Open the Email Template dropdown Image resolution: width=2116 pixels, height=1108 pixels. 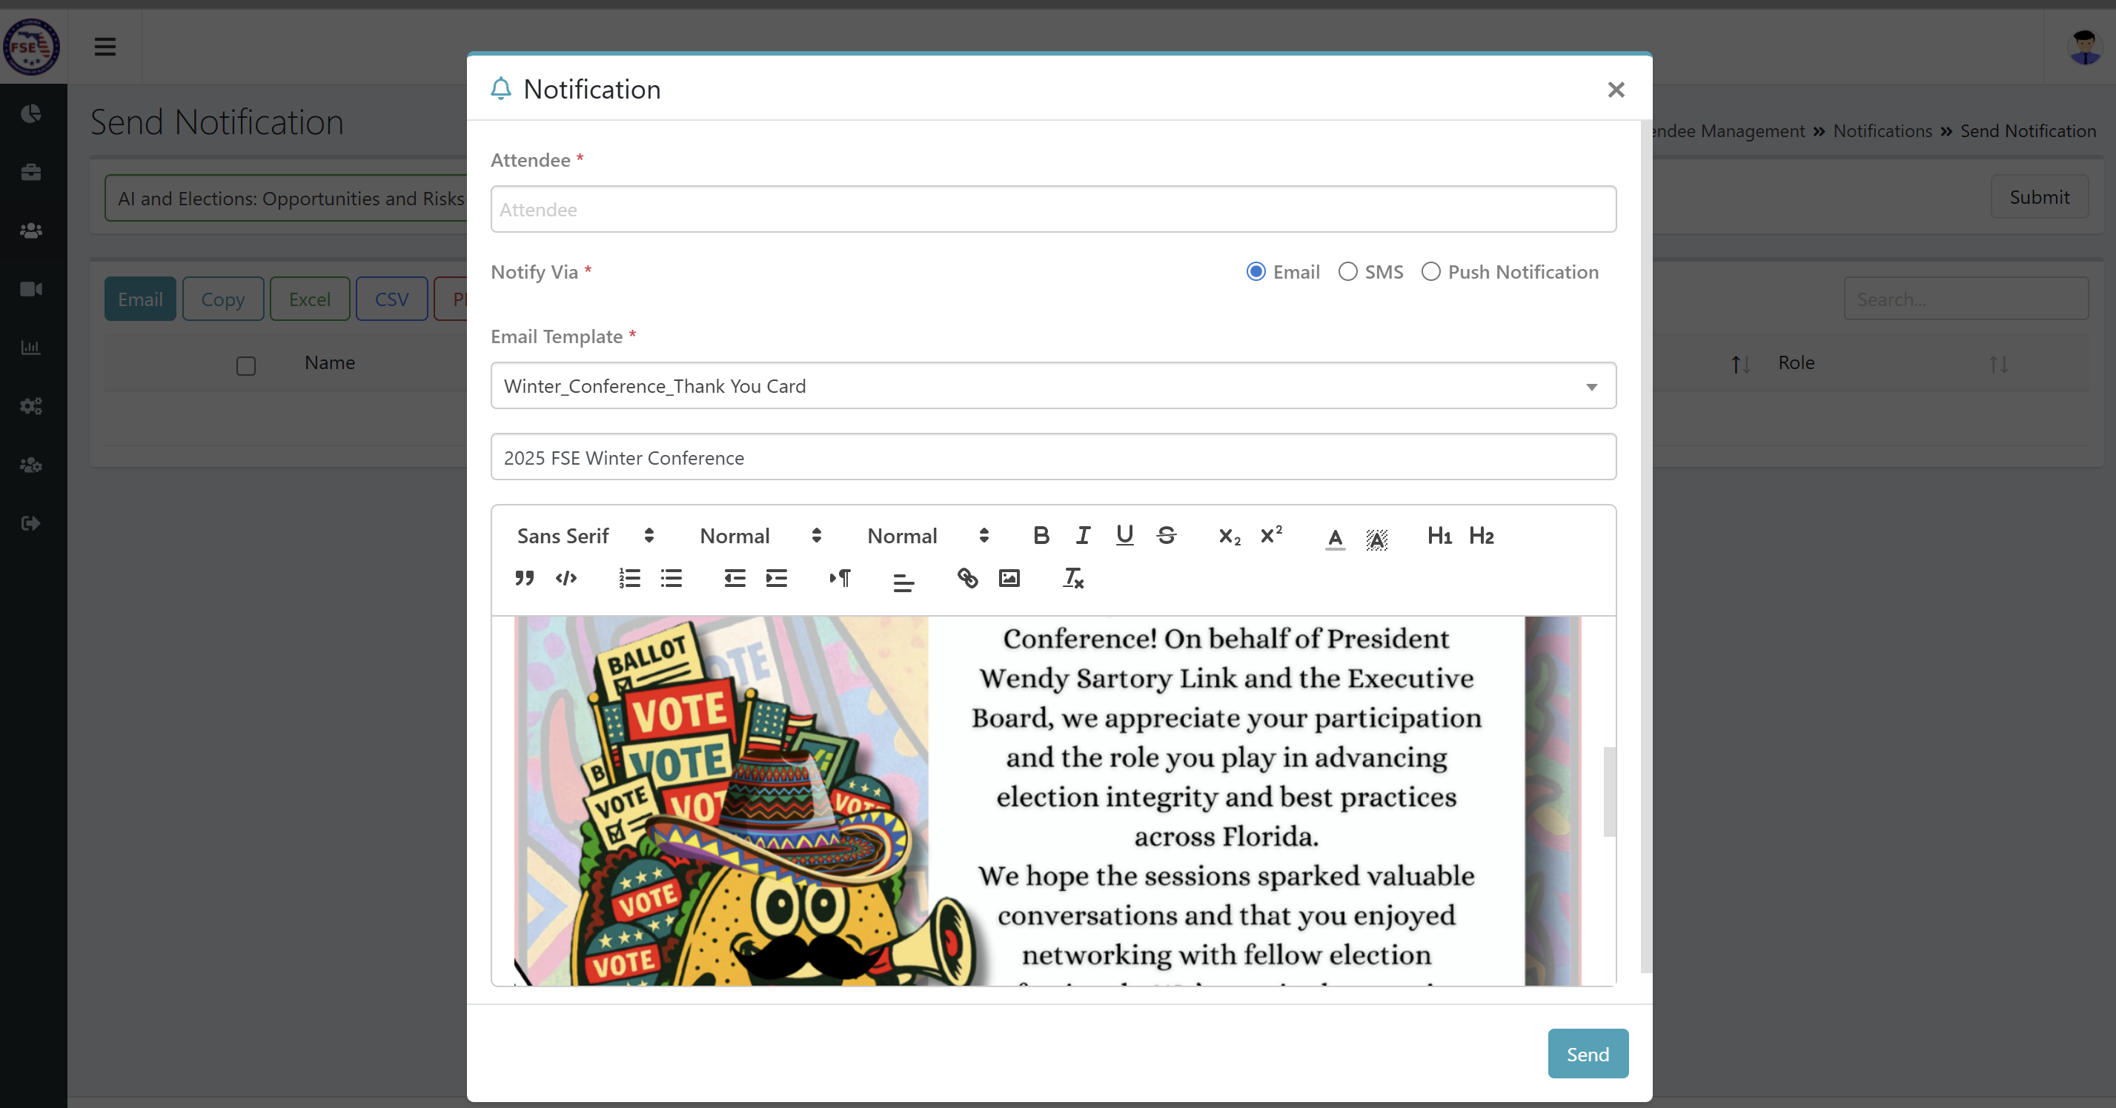(1053, 385)
